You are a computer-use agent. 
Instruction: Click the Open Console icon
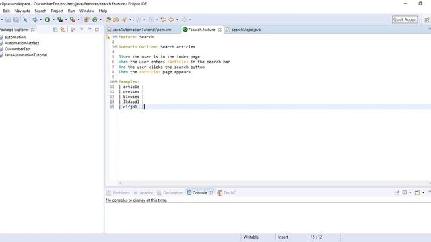(418, 193)
